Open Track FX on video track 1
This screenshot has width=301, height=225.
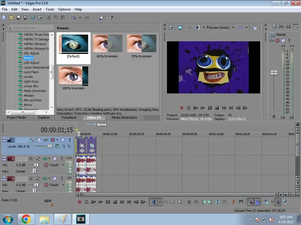[x=46, y=140]
